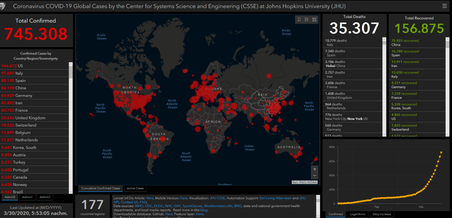Click '13.911 recovered Iran' entry
This screenshot has width=452, height=218.
coord(417,64)
